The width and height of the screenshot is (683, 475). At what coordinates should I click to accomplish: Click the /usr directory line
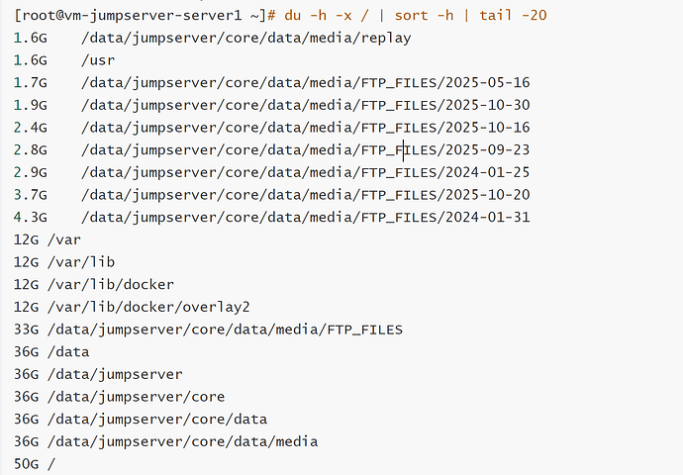pos(98,59)
